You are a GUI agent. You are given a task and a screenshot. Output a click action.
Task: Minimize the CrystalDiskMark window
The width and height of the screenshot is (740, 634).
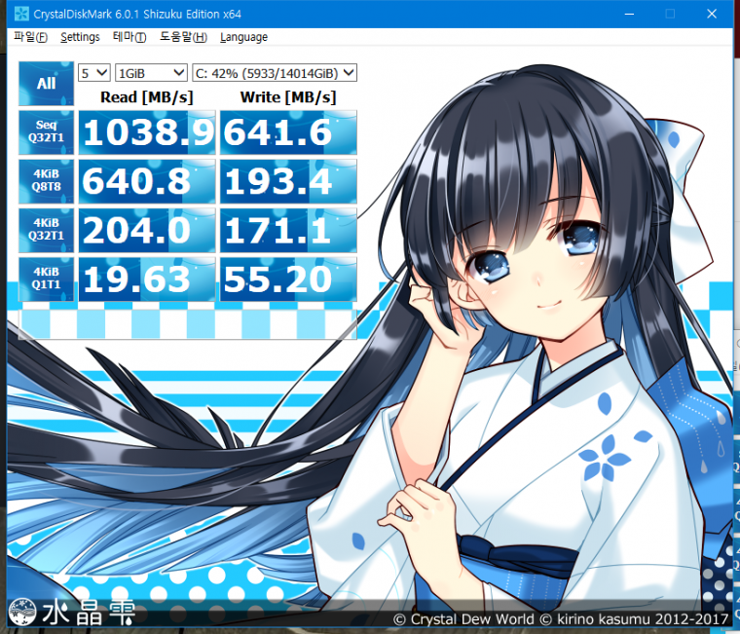[629, 14]
